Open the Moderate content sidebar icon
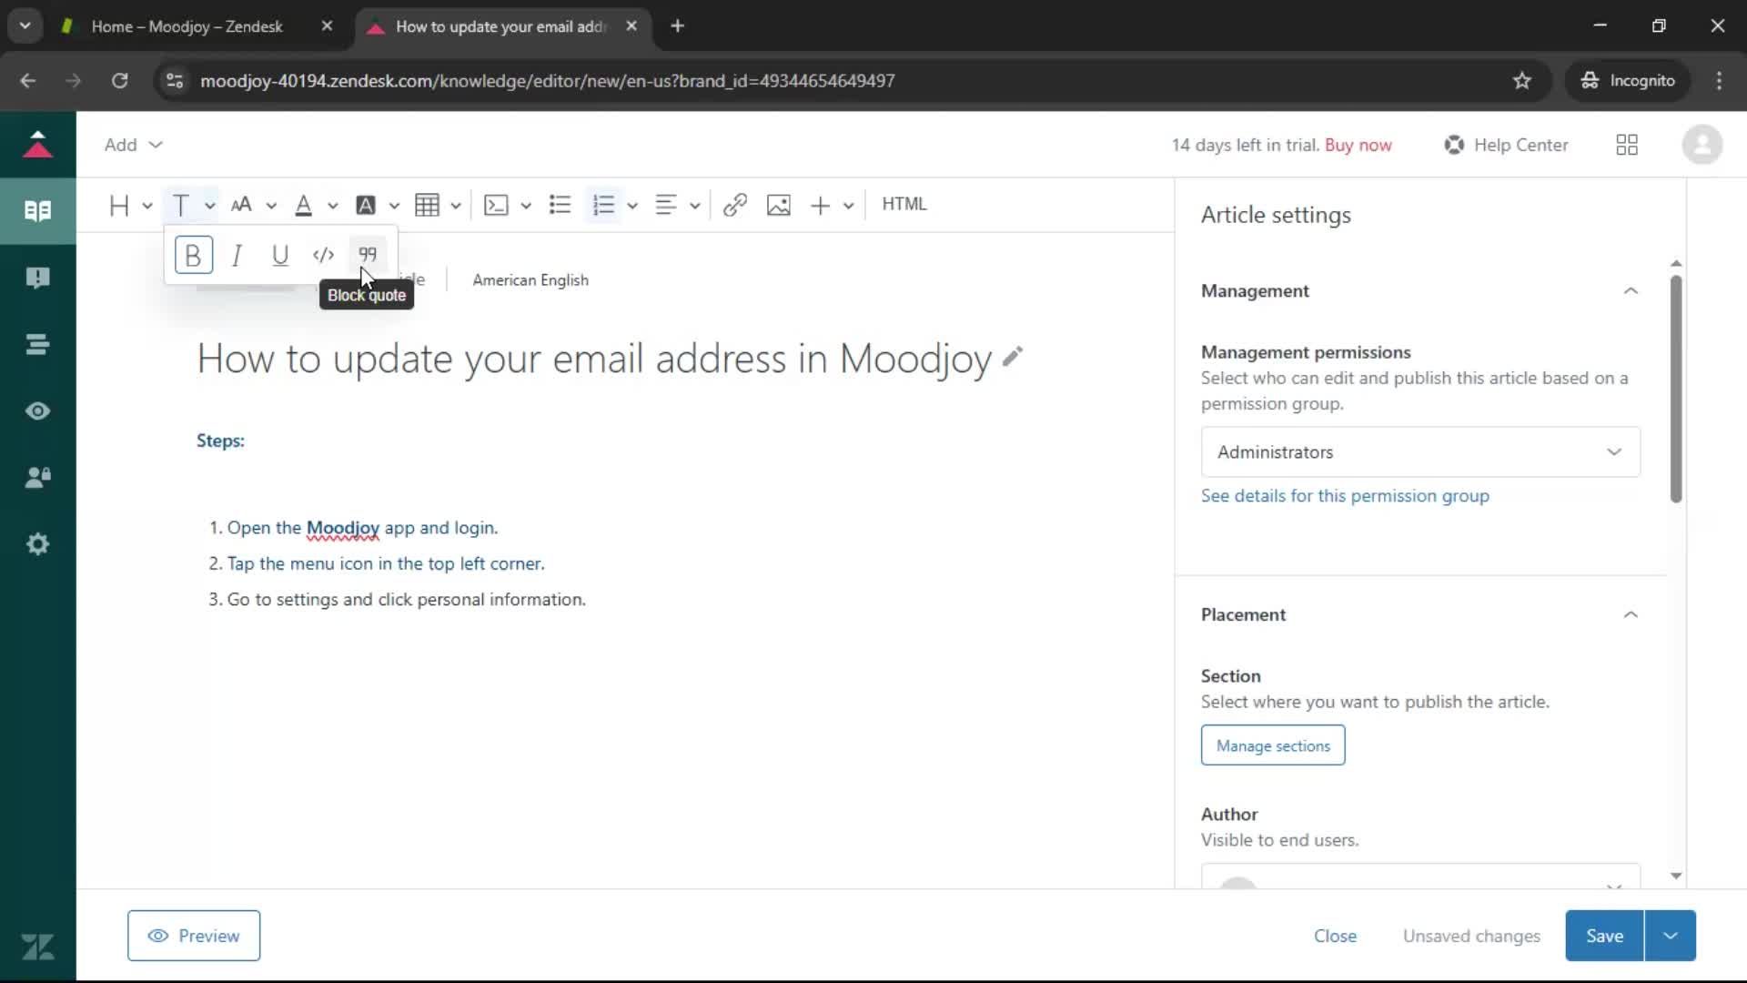Screen dimensions: 1747x983 [38, 278]
